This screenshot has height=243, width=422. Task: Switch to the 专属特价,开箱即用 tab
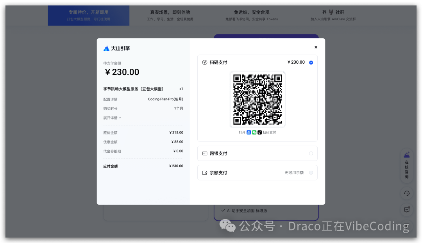89,15
